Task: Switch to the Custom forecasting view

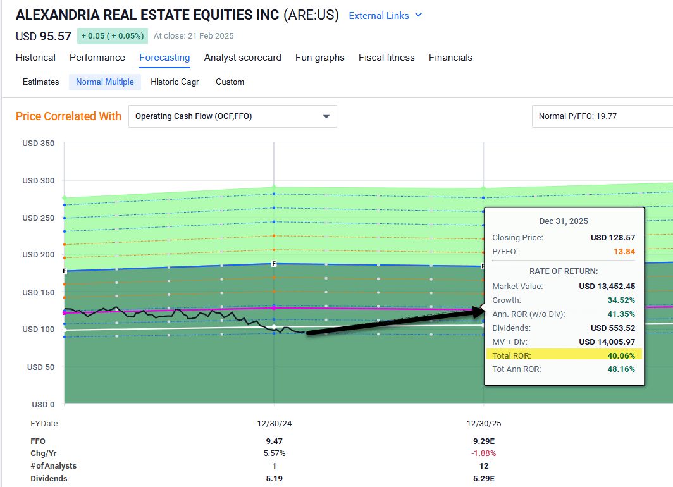Action: (230, 82)
